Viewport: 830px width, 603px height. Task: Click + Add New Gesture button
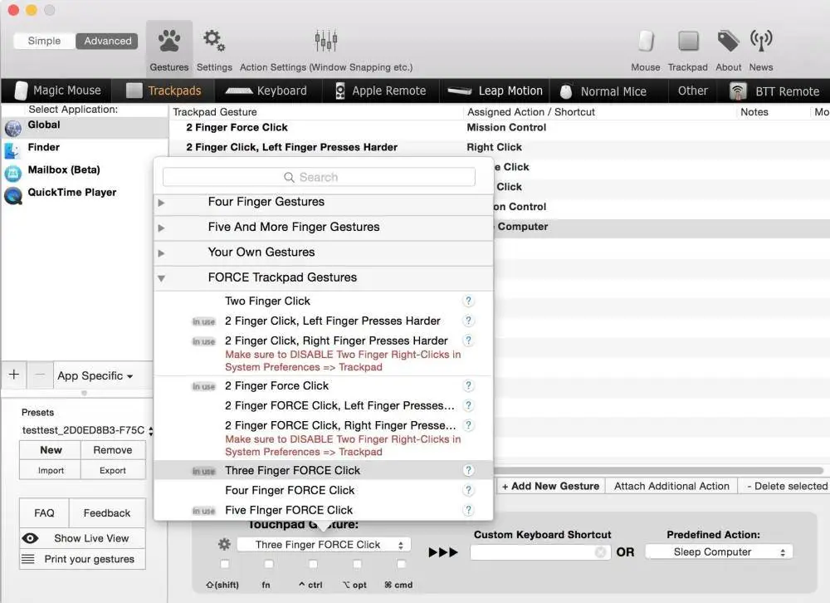tap(550, 486)
